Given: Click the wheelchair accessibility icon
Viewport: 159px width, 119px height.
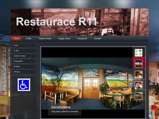Looking at the screenshot, I should 24,85.
